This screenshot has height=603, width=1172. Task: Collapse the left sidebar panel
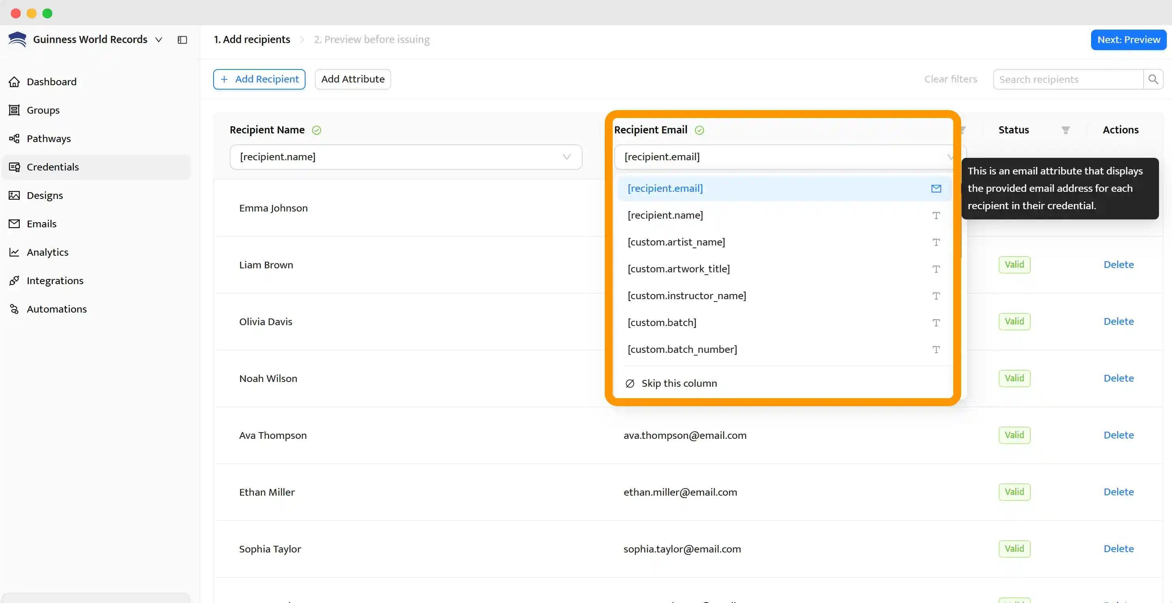coord(182,39)
